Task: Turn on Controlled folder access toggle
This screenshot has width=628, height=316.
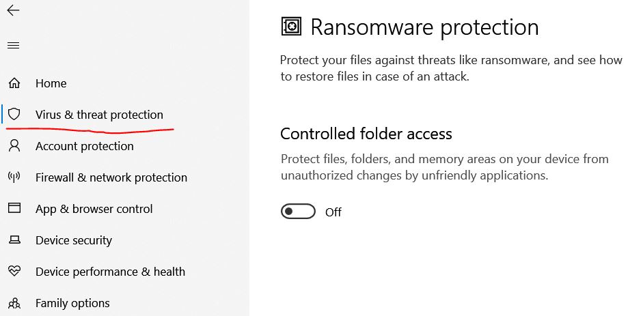Action: 298,212
